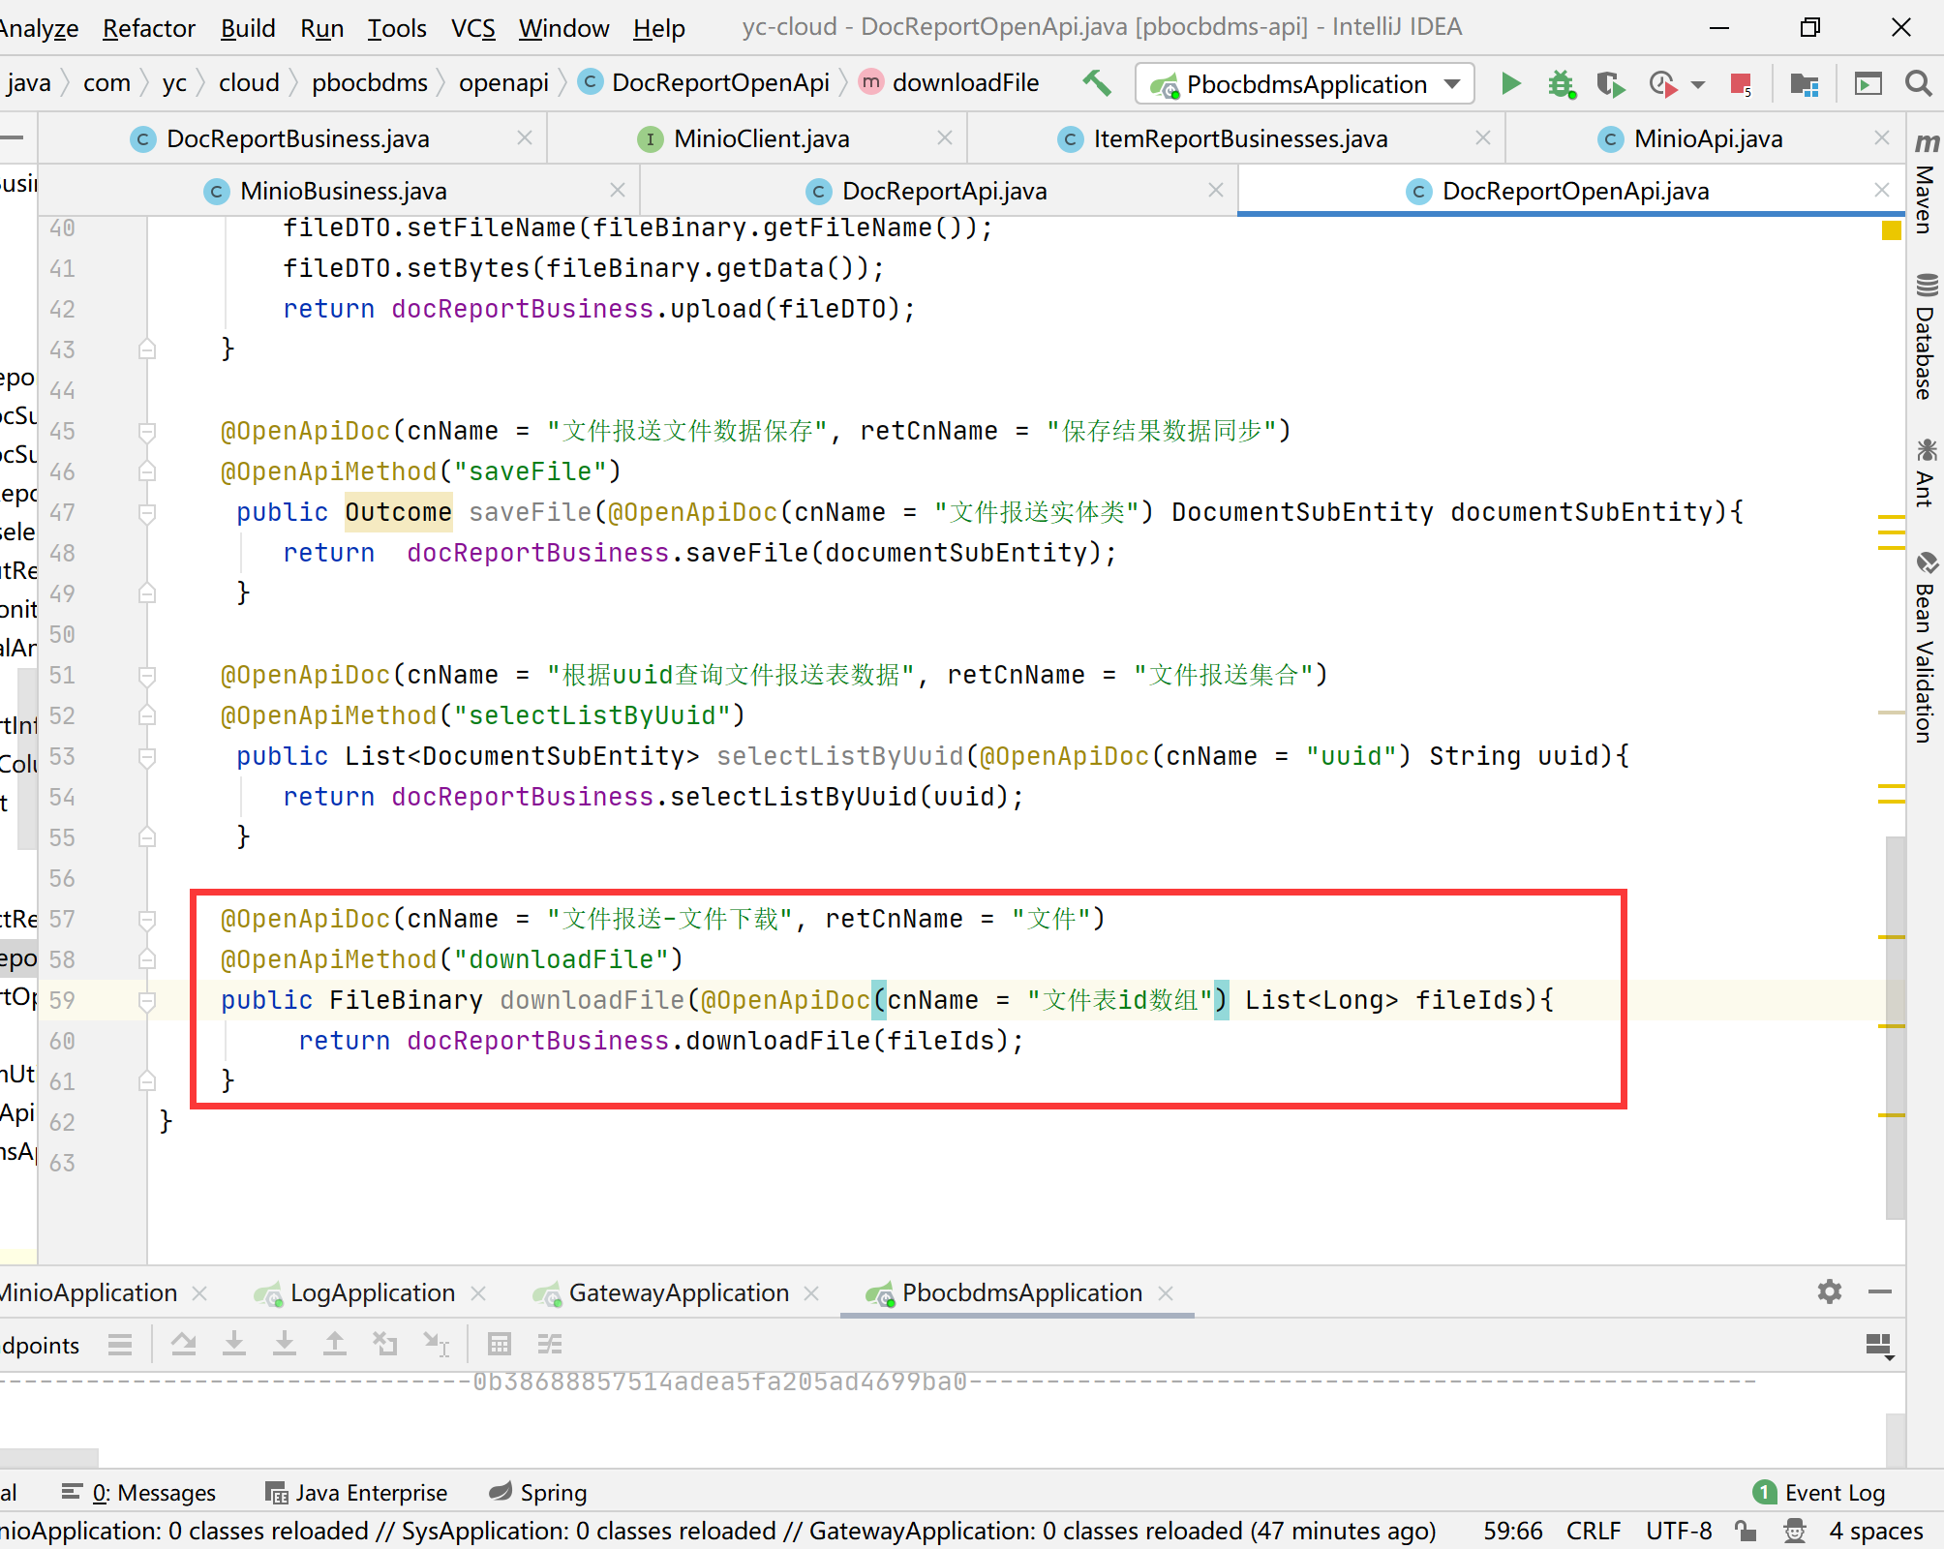Click the green Run button
The width and height of the screenshot is (1944, 1549).
[x=1510, y=84]
